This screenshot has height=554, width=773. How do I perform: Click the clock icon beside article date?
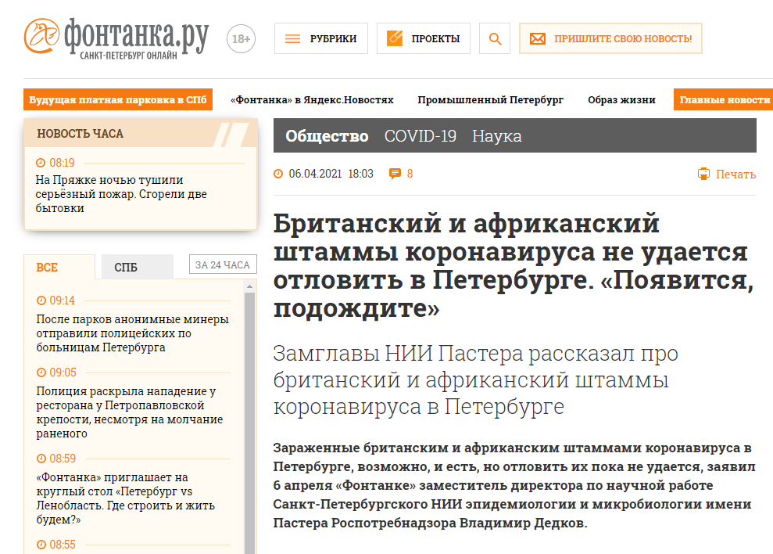278,174
